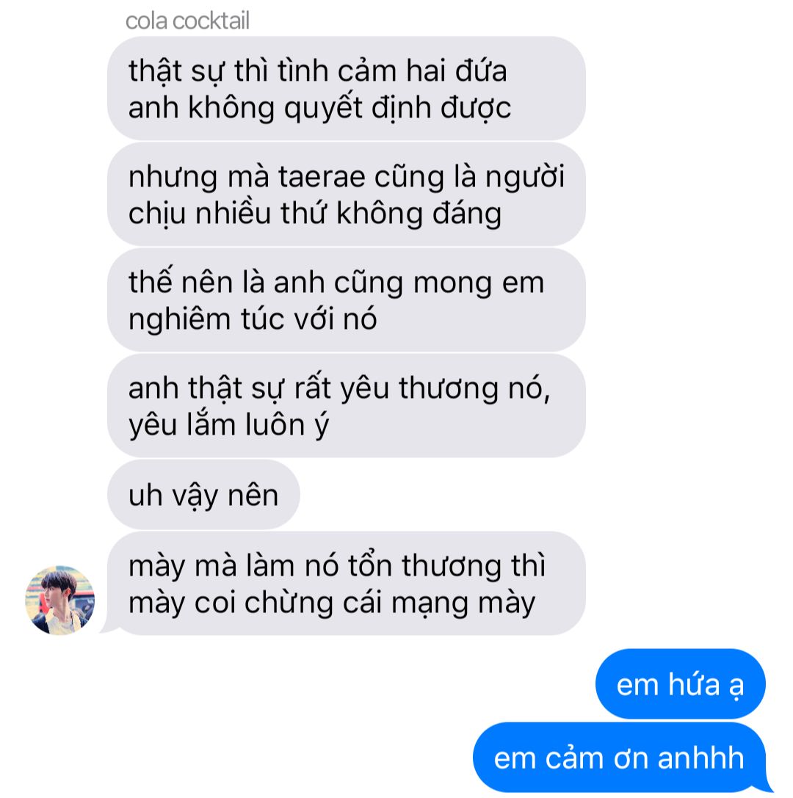Tap message 'mày mà làm nó tổn thương'
Screen dimensions: 793x798
346,583
